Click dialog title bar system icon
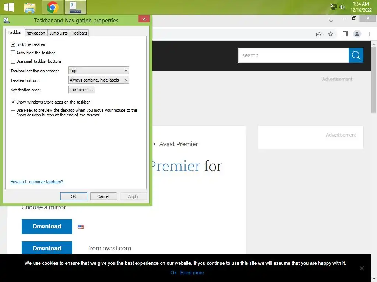Image resolution: width=377 pixels, height=282 pixels. pos(7,21)
